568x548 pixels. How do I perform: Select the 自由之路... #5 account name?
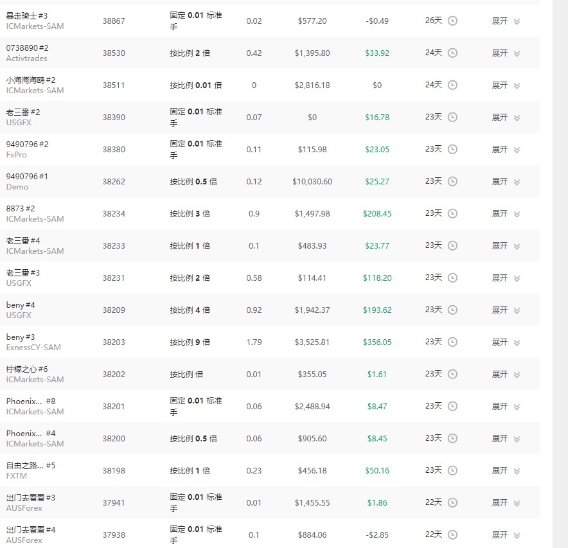pyautogui.click(x=31, y=465)
